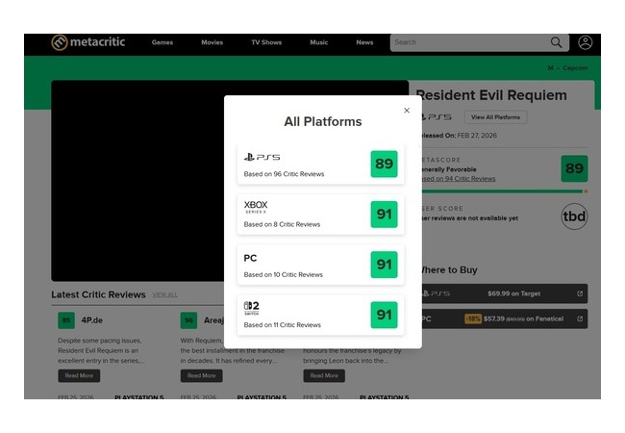
Task: Click the 'Based on 10 Critic Reviews' text
Action: (284, 274)
